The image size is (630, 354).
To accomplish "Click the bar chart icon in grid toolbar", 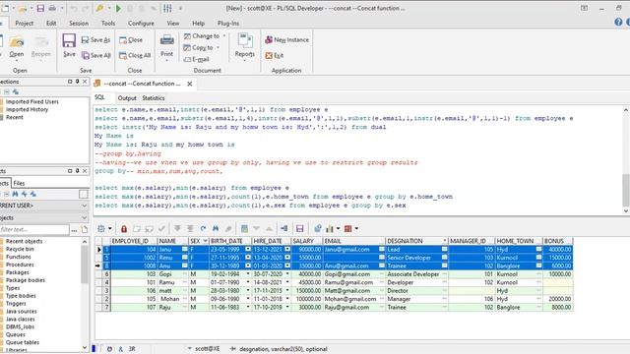I will pyautogui.click(x=330, y=229).
